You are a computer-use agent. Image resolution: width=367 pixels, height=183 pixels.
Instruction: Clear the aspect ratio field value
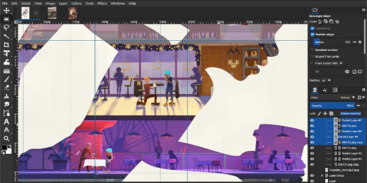pos(347,72)
